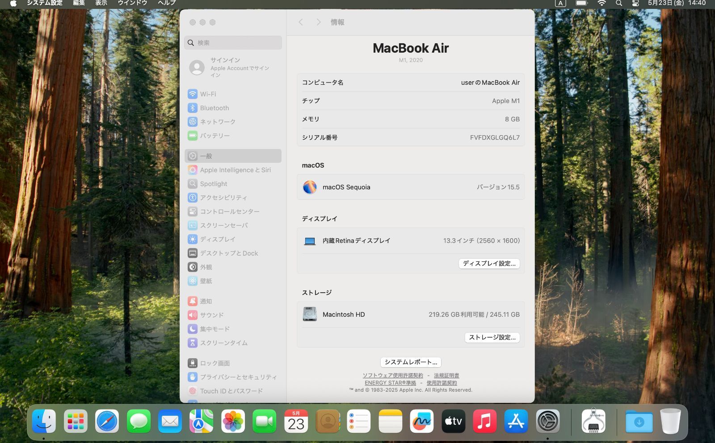Image resolution: width=715 pixels, height=443 pixels.
Task: Open Calendar from the Dock
Action: (x=296, y=421)
